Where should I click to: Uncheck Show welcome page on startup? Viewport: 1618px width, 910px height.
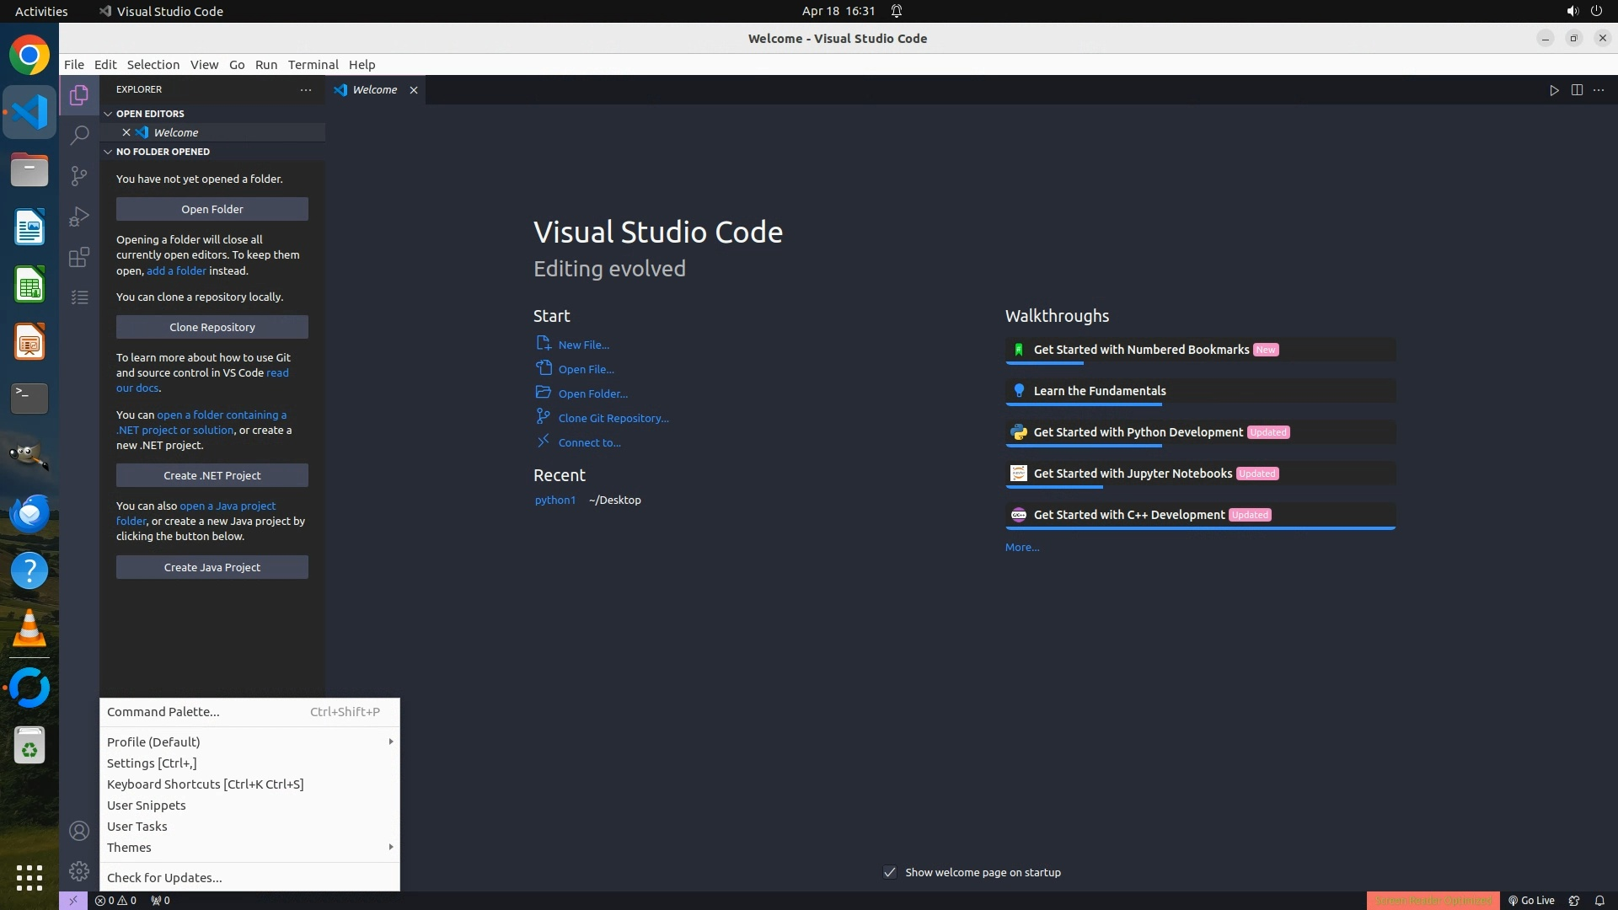pyautogui.click(x=890, y=872)
